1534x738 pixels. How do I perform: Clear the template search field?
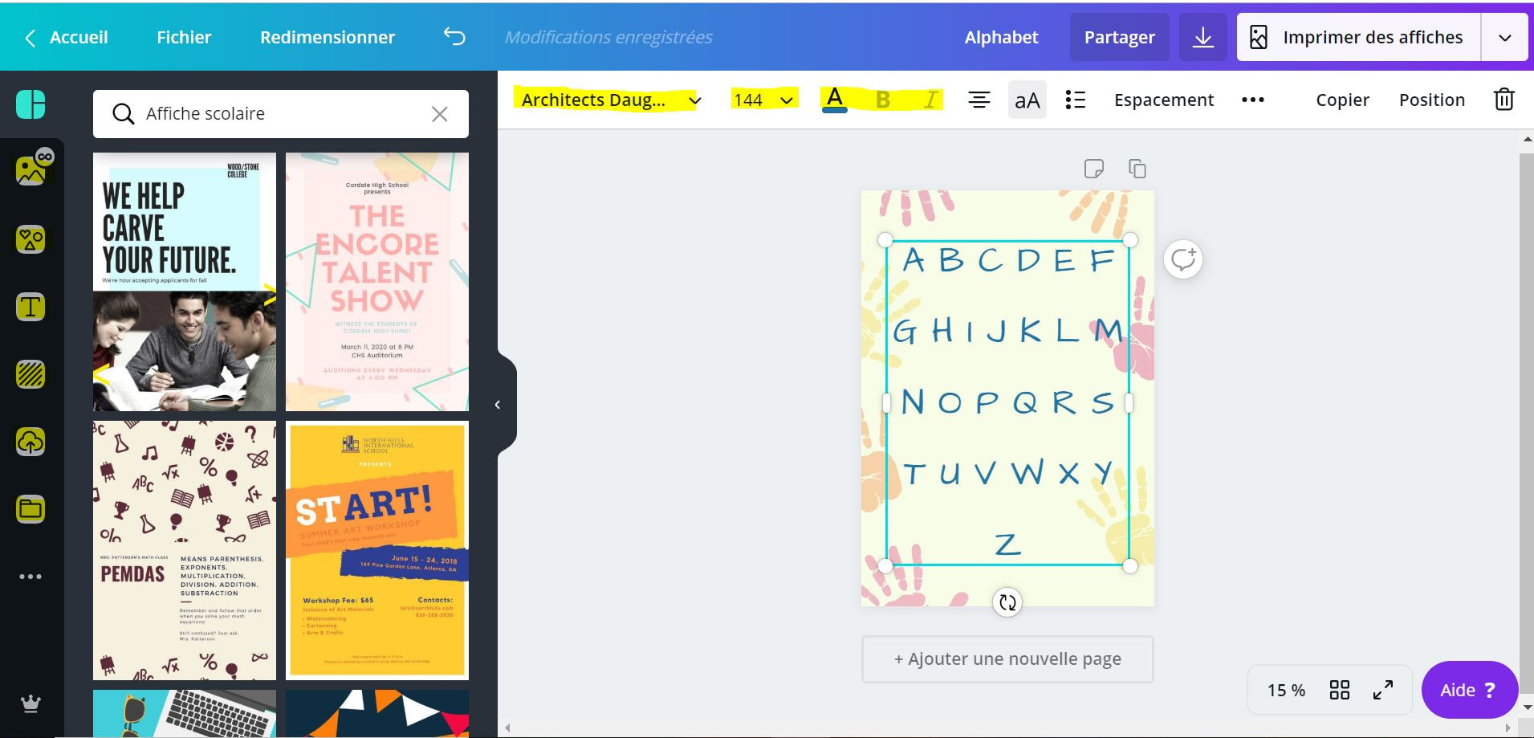coord(439,114)
